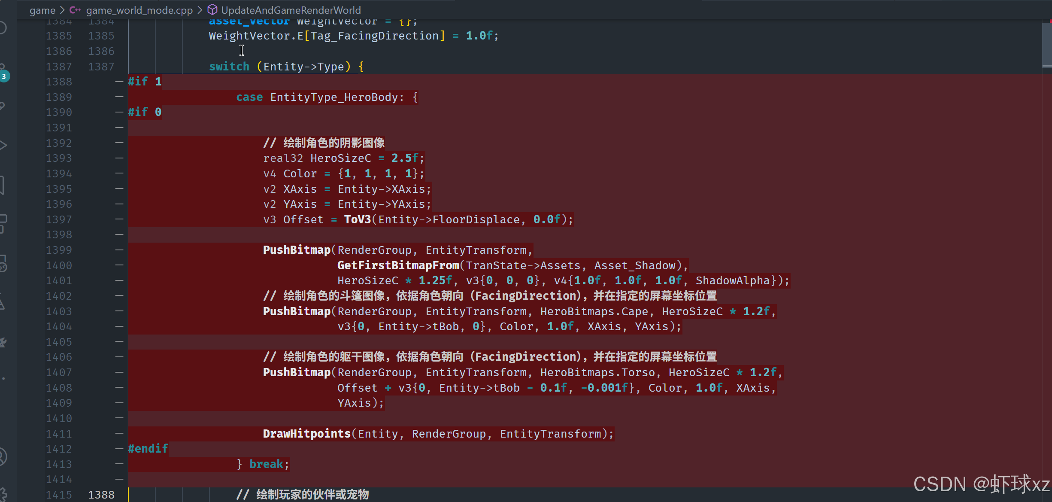Image resolution: width=1052 pixels, height=502 pixels.
Task: Click the removed-line marker at line 1388
Action: (x=119, y=82)
